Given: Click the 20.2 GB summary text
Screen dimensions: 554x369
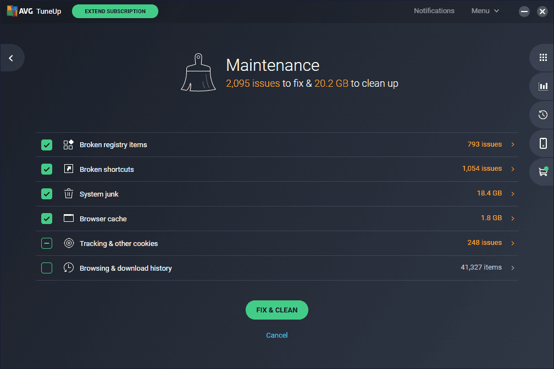Looking at the screenshot, I should pos(331,83).
